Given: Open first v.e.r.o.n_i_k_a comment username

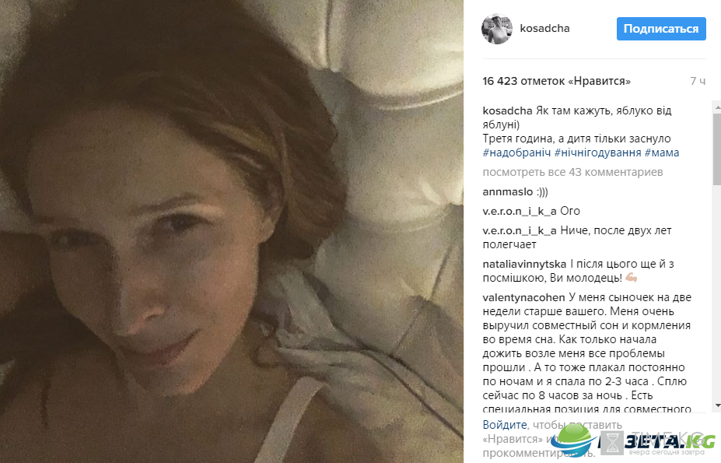Looking at the screenshot, I should tap(519, 211).
